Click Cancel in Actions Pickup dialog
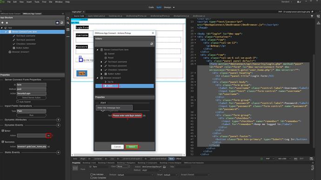The image size is (321, 180). point(117,147)
